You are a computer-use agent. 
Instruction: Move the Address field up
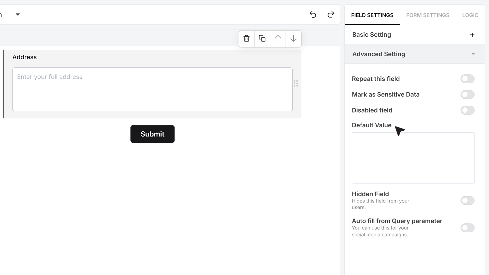[x=278, y=39]
